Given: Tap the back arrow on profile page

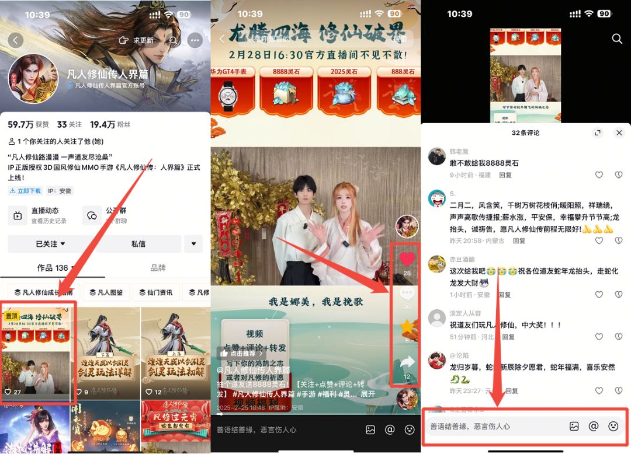Looking at the screenshot, I should [16, 40].
